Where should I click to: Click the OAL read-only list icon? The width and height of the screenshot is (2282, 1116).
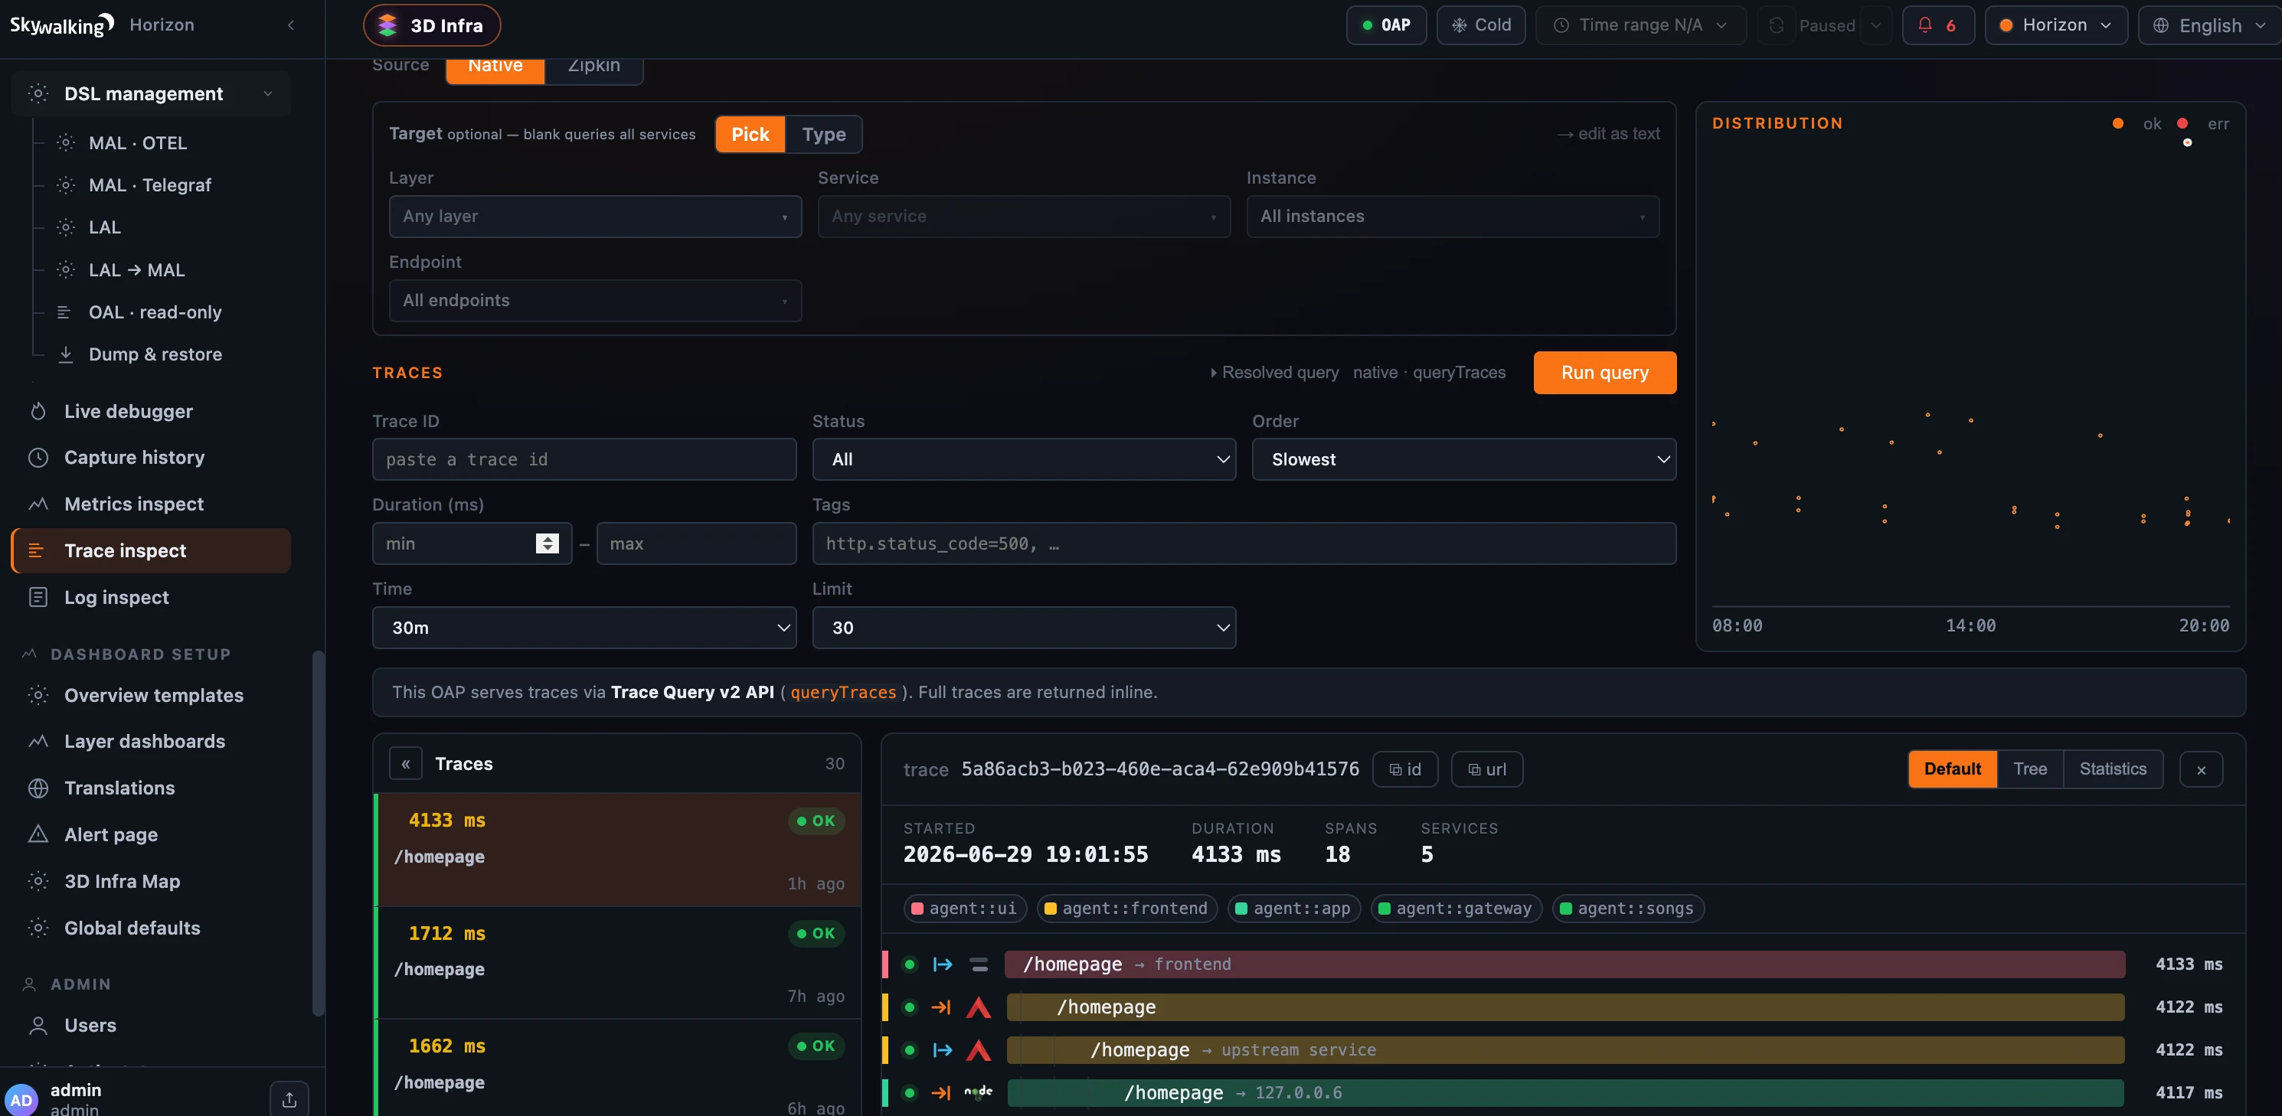64,312
